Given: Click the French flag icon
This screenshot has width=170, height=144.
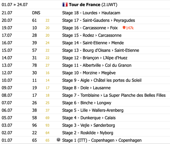Looking at the screenshot, I should click(x=65, y=5).
